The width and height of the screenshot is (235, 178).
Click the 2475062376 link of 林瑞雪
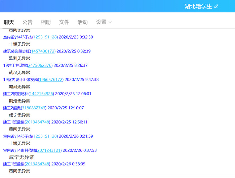[40, 65]
